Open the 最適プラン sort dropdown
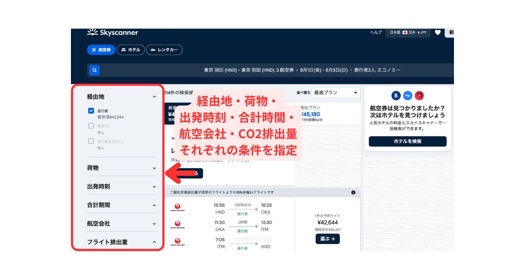This screenshot has width=532, height=279. click(x=336, y=93)
